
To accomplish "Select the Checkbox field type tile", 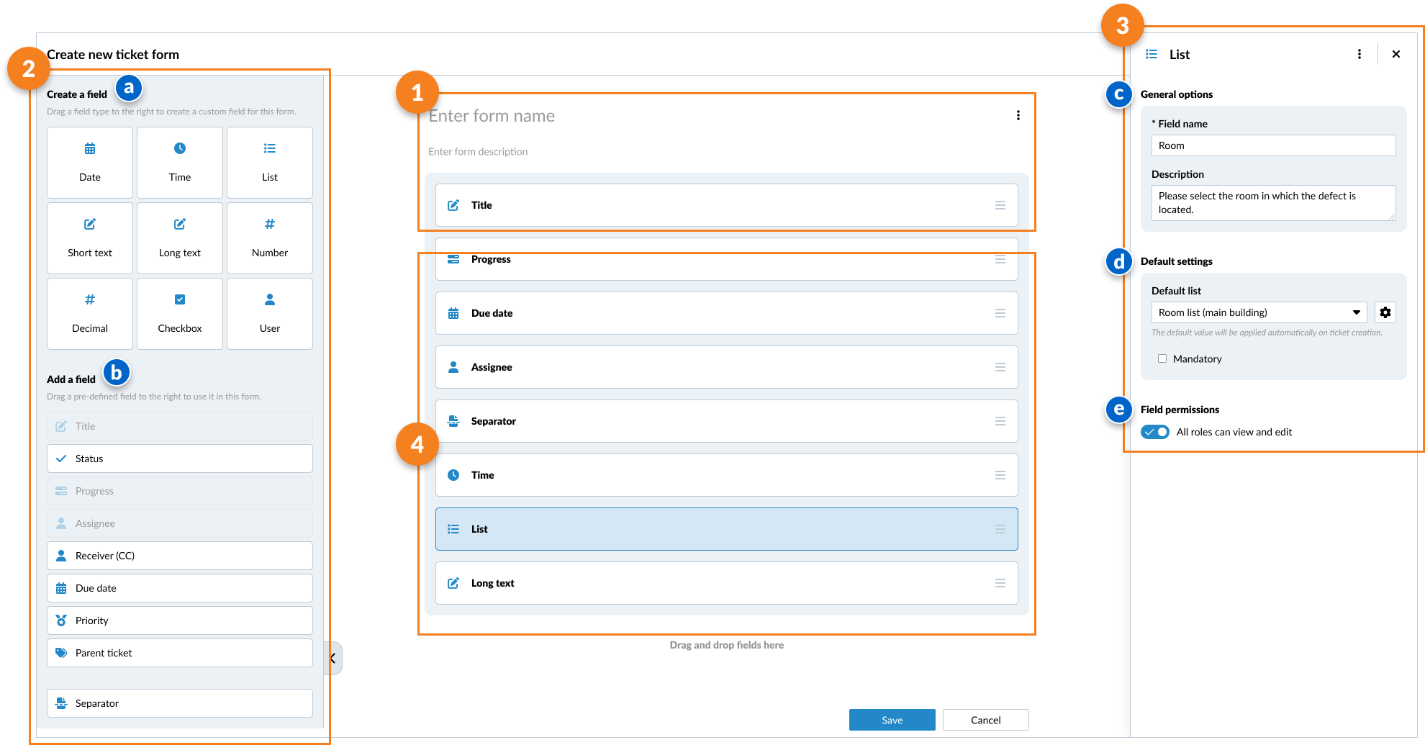I will click(179, 314).
